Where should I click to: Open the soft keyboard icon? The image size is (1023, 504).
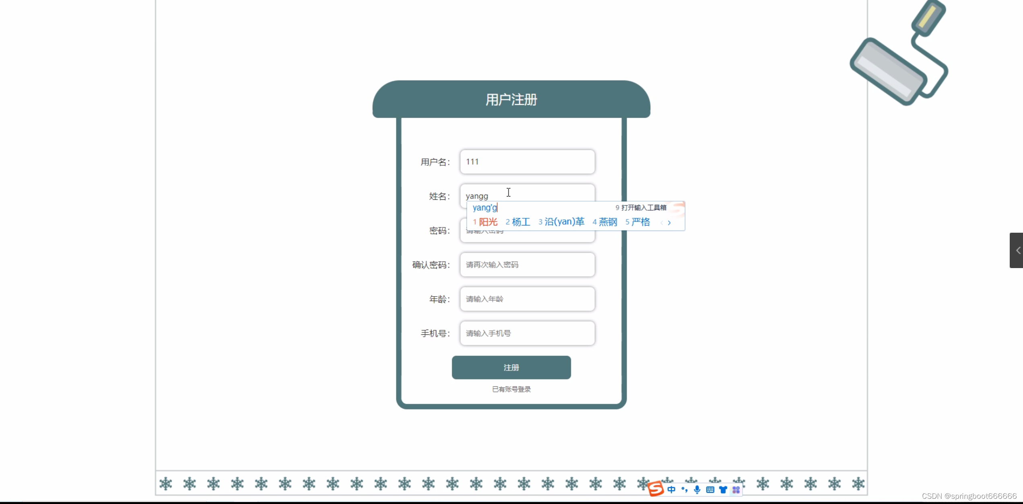coord(710,490)
